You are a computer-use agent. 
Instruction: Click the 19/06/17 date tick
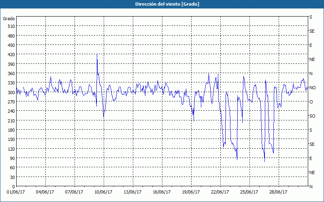[x=191, y=192]
